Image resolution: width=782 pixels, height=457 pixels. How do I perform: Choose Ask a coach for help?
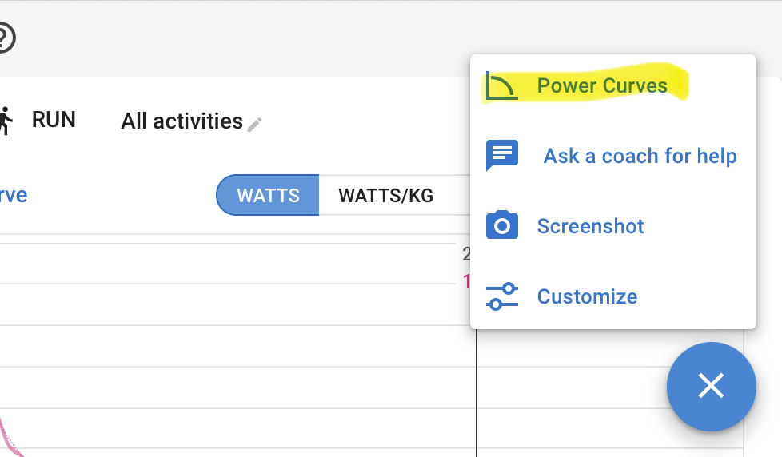640,156
